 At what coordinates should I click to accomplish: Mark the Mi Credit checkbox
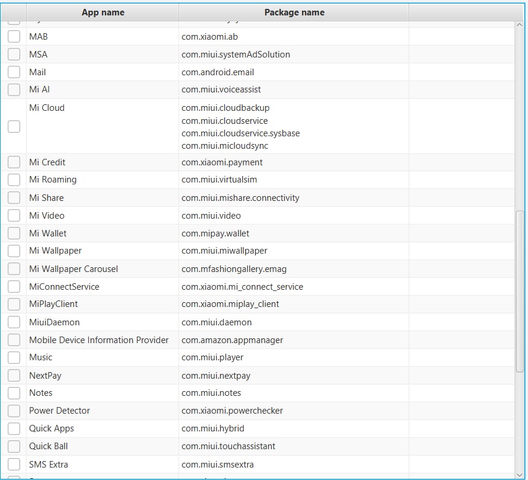tap(14, 162)
